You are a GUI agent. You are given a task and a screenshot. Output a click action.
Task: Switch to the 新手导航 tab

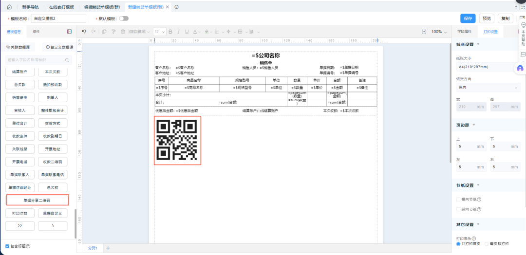click(30, 7)
